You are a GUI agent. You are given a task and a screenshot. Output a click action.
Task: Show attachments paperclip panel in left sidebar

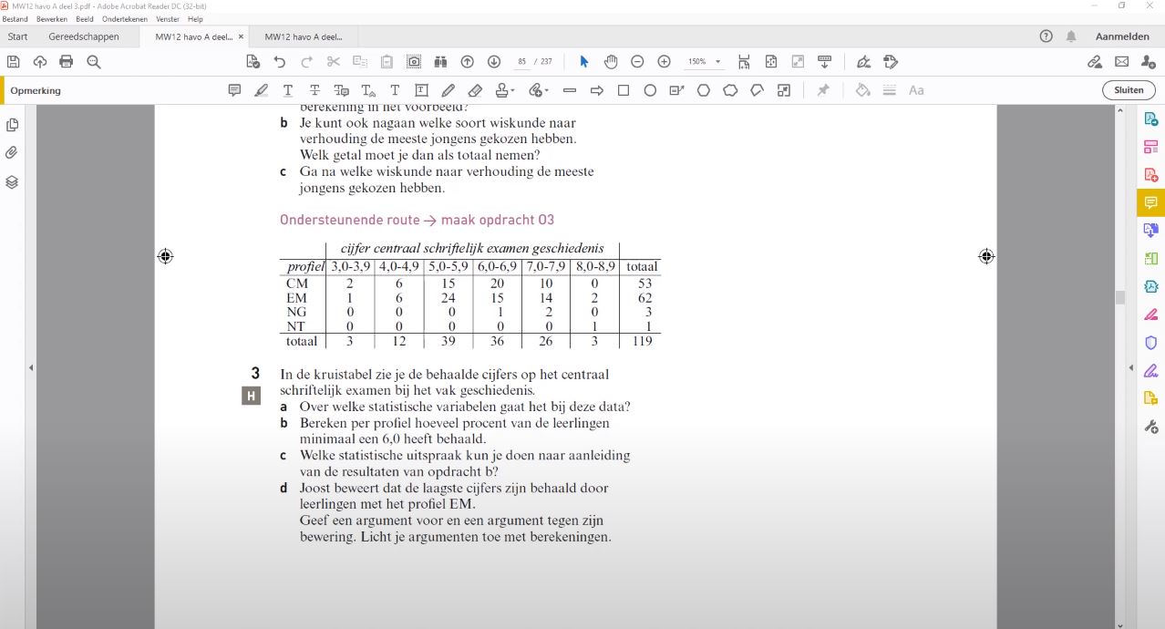tap(12, 153)
